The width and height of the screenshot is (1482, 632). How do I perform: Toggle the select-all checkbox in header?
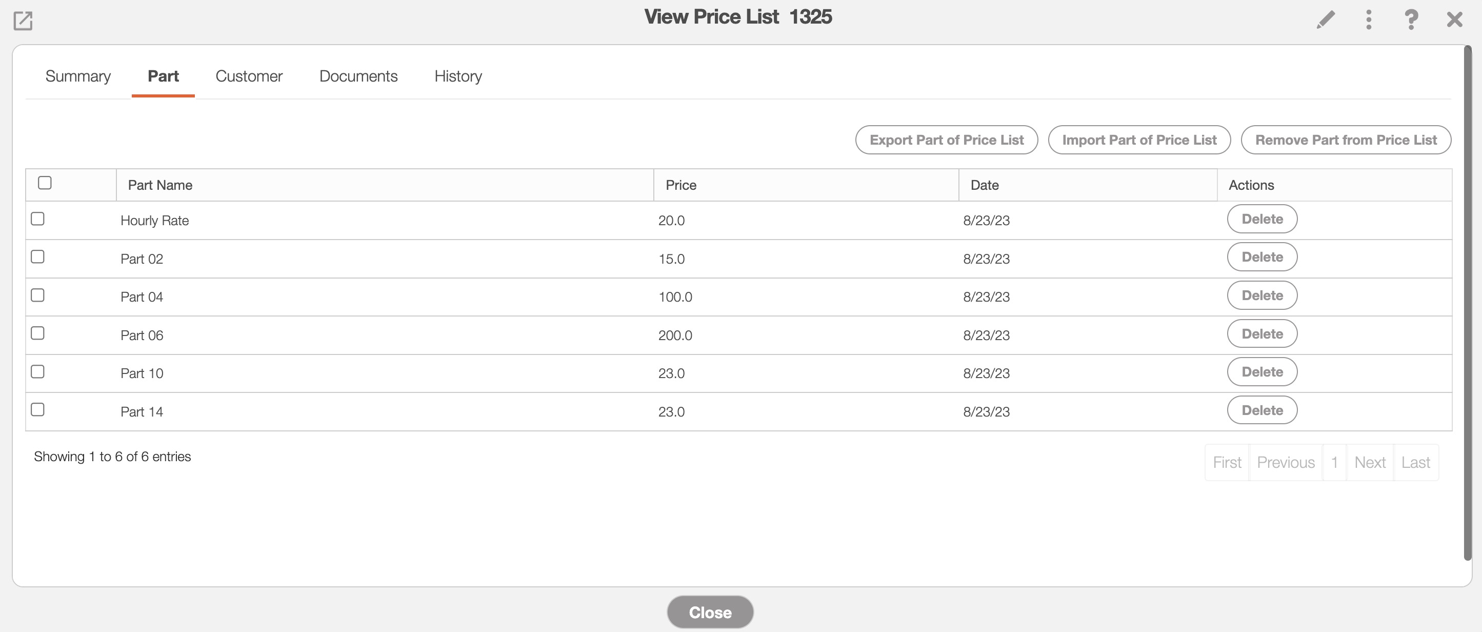click(45, 183)
